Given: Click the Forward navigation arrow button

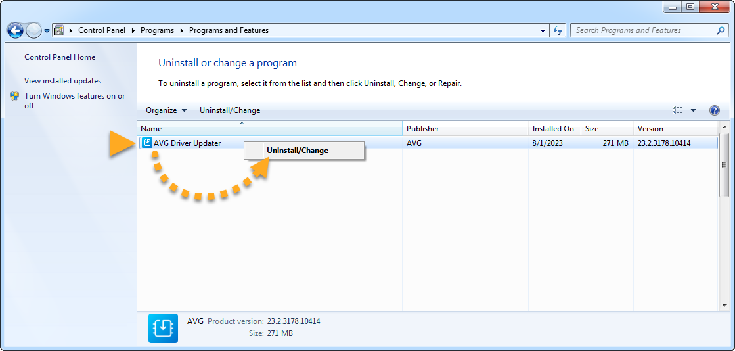Looking at the screenshot, I should tap(33, 30).
